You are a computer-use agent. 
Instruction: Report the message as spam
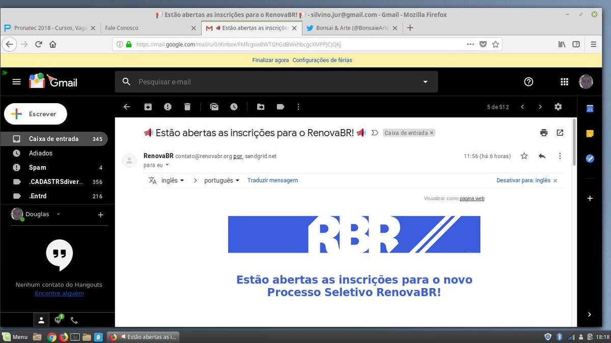pyautogui.click(x=168, y=107)
